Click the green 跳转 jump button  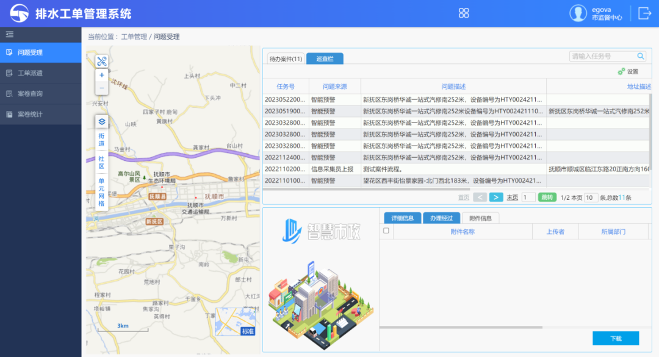547,197
